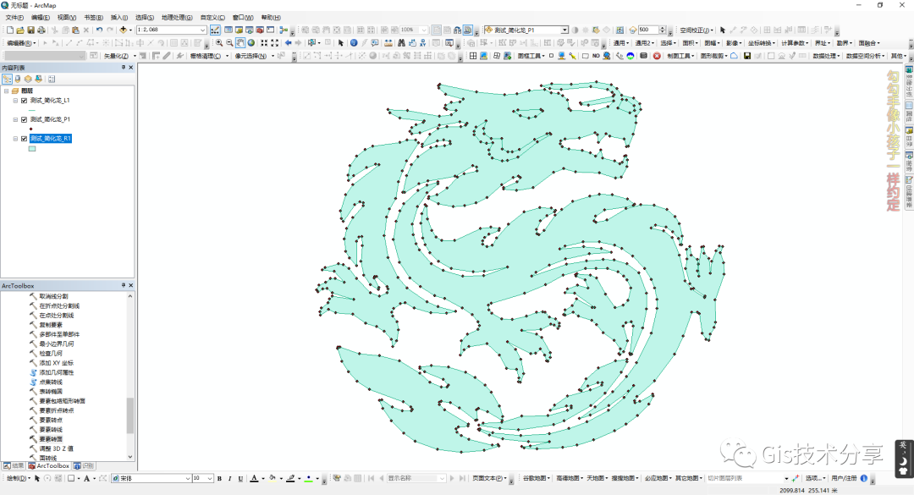This screenshot has height=495, width=914.
Task: Click the Go Back to Previous Extent arrow
Action: (288, 42)
